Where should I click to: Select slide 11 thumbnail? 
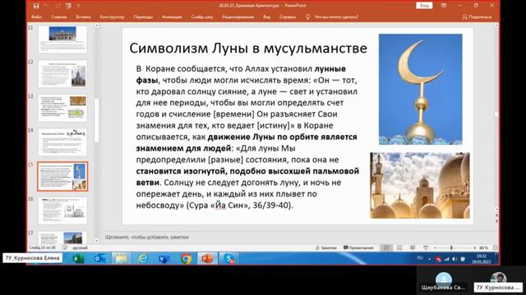pyautogui.click(x=62, y=39)
